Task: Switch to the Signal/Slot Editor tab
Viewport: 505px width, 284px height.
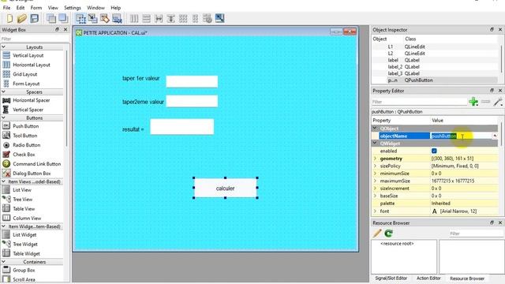Action: click(x=391, y=278)
